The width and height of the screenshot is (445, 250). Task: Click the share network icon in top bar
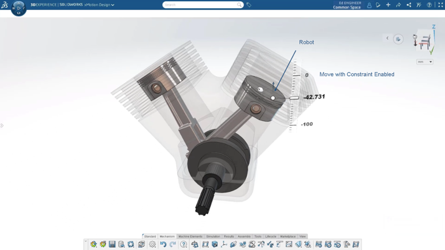tap(409, 5)
